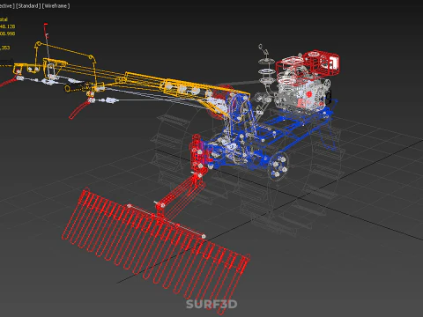Screen dimensions: 423x317
Task: Open the cut-off Perspective view label menu
Action: pos(7,6)
